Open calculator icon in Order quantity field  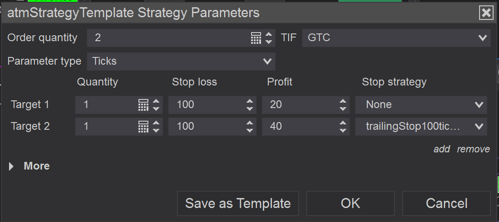click(256, 38)
